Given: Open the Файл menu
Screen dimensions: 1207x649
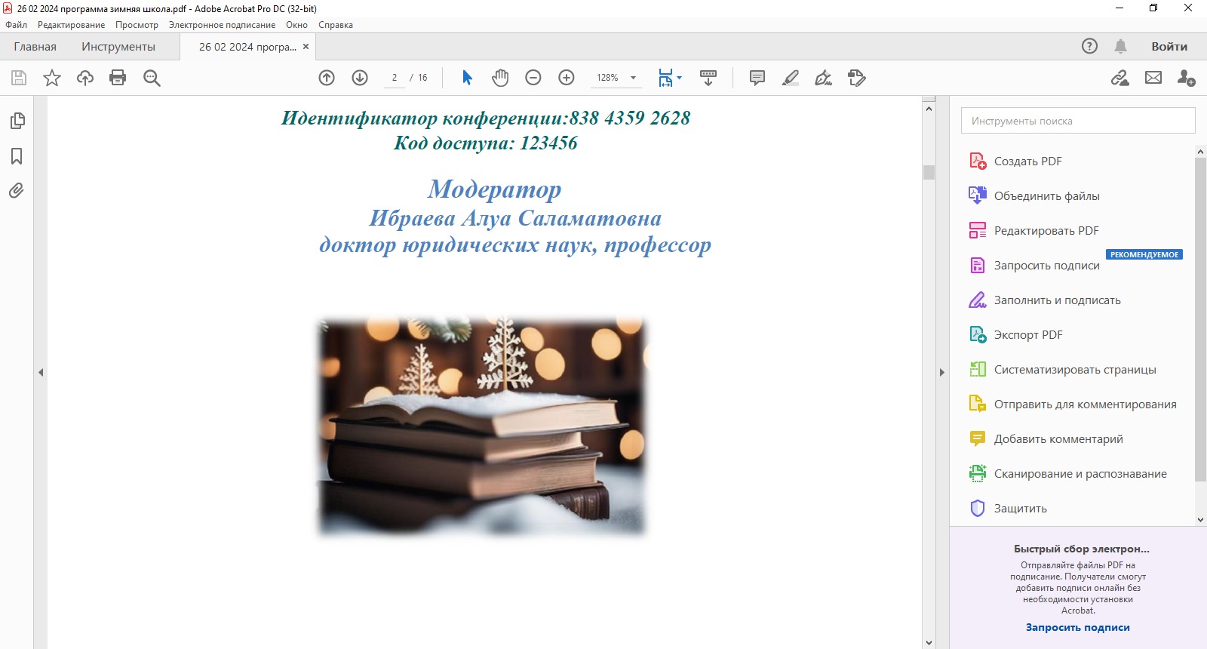Looking at the screenshot, I should coord(16,25).
